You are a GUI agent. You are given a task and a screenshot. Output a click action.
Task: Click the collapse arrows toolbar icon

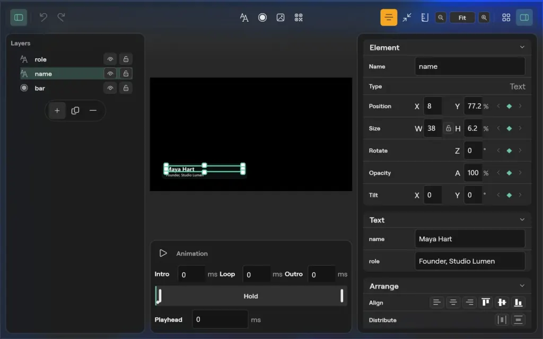407,17
